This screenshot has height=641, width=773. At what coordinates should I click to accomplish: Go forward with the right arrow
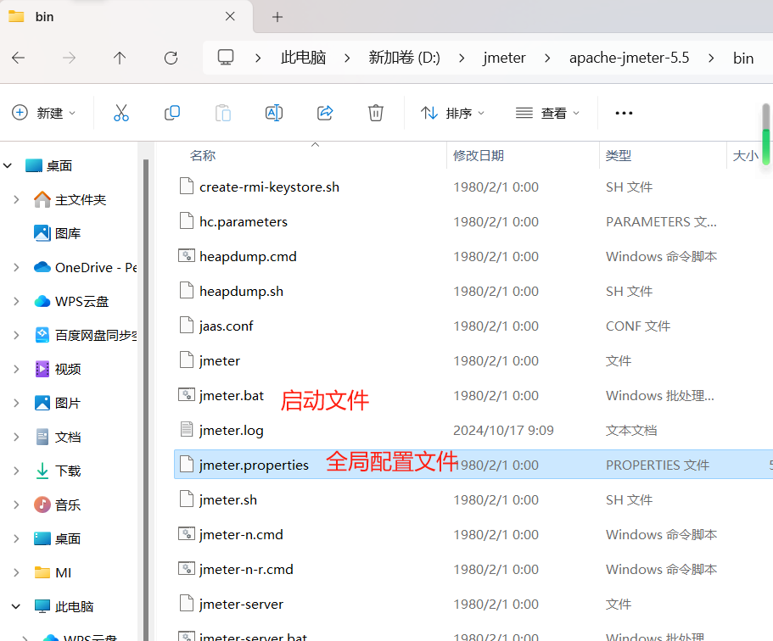[x=69, y=59]
